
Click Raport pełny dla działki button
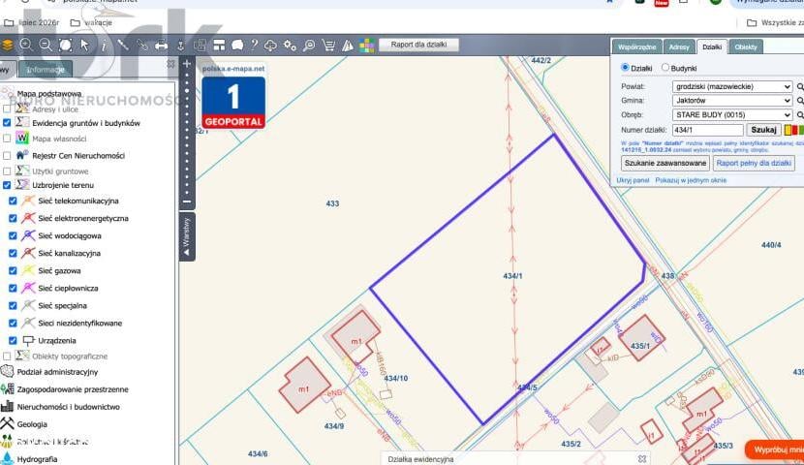pos(754,163)
